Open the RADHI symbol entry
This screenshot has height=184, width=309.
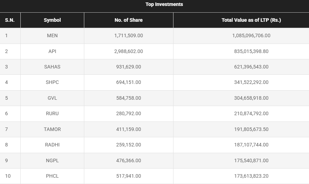point(52,145)
